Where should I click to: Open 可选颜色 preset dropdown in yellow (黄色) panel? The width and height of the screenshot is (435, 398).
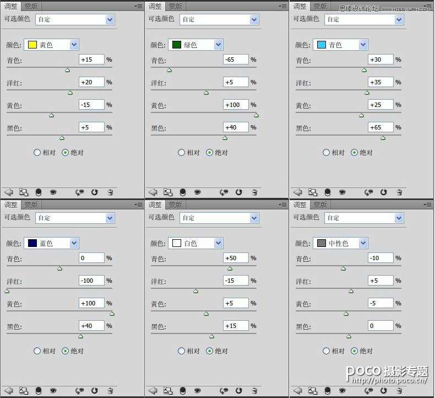[75, 19]
